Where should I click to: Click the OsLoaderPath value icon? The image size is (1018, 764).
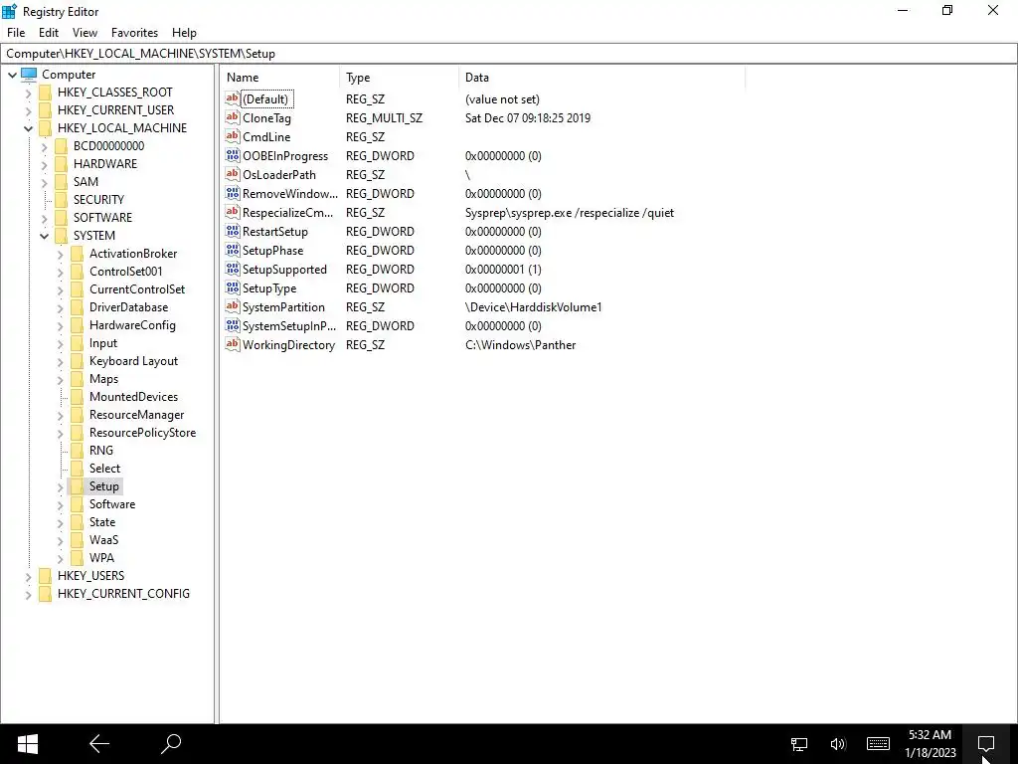(x=233, y=174)
